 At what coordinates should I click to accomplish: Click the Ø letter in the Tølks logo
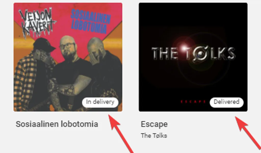click(x=201, y=54)
